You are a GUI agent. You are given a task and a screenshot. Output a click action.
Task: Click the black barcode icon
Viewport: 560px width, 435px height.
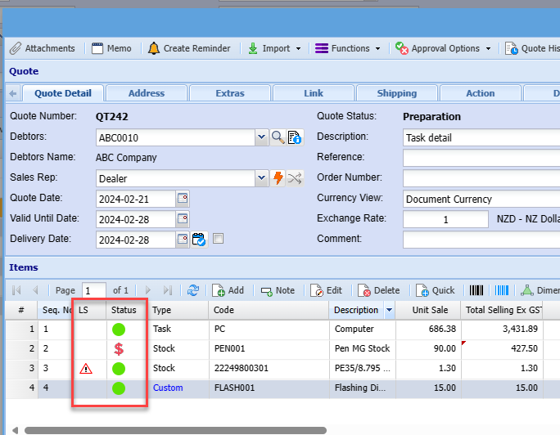point(476,290)
